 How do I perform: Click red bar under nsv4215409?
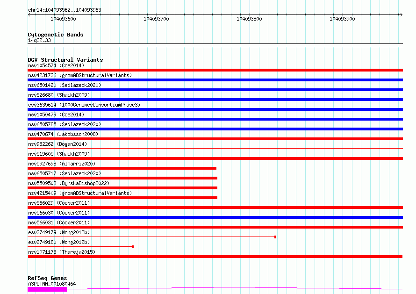[122, 198]
